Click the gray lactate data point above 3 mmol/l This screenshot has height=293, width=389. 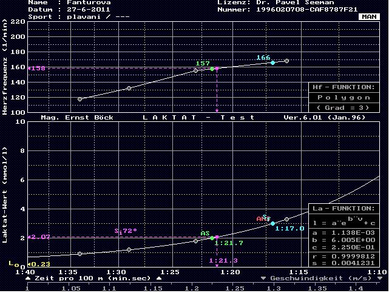287,219
